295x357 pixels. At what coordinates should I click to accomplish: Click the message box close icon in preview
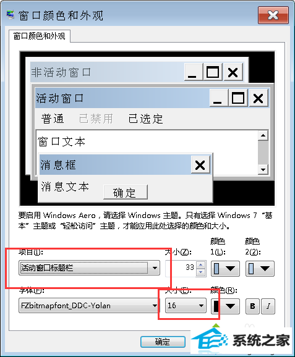[x=200, y=165]
